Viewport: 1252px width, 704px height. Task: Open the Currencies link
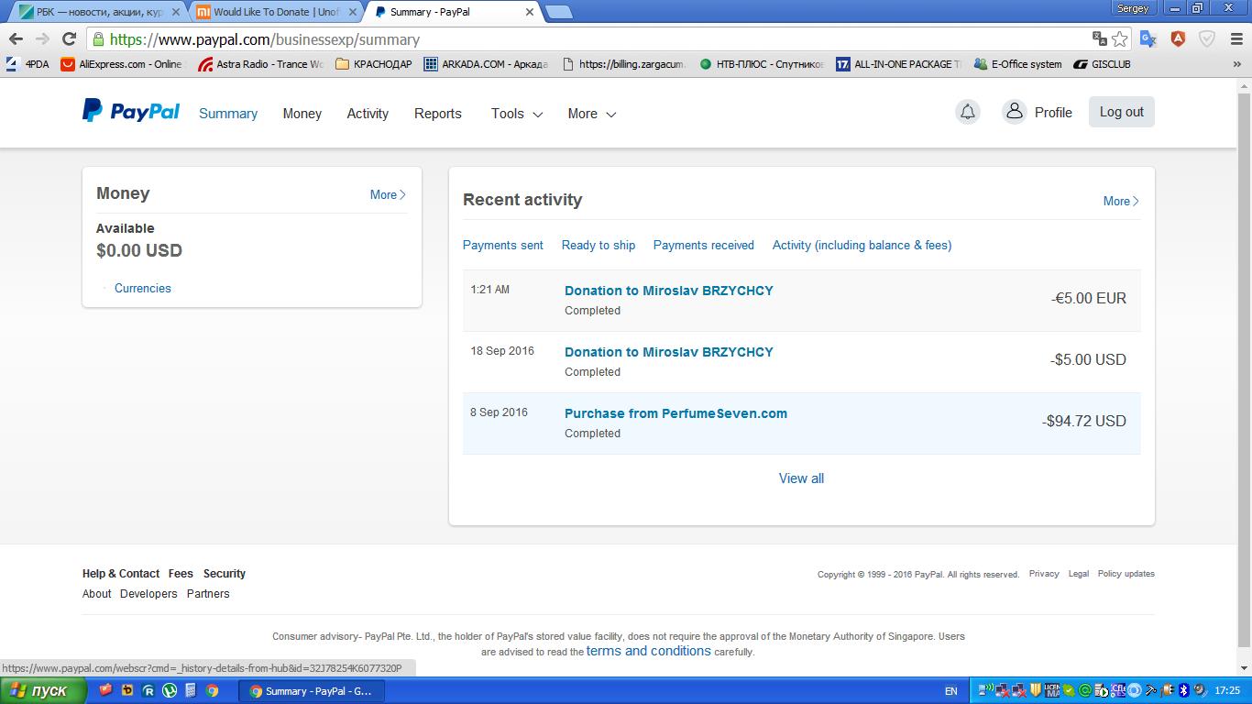(x=143, y=288)
